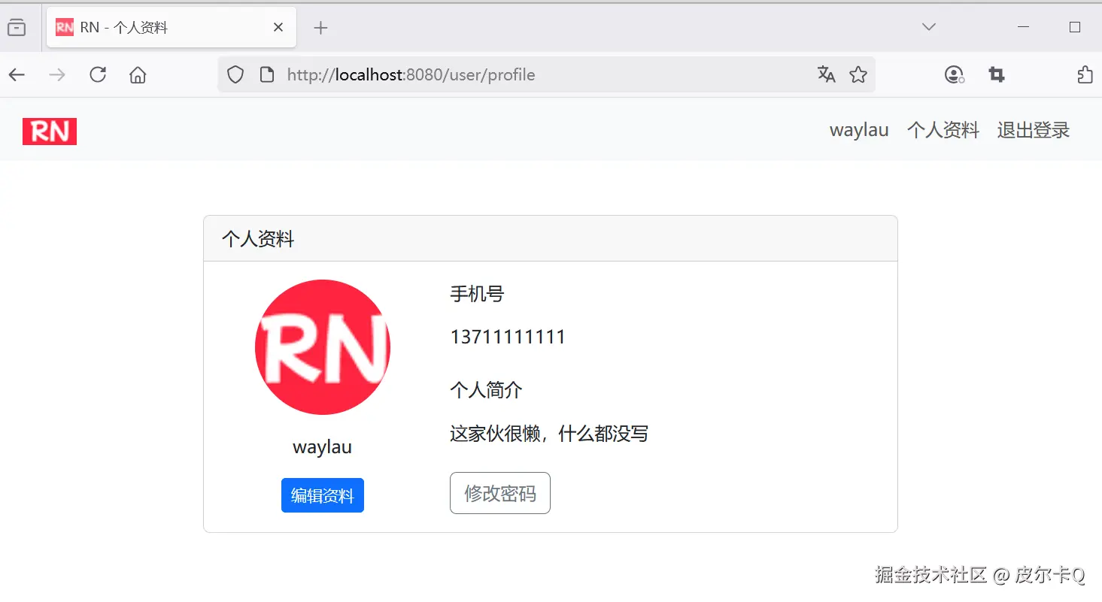This screenshot has height=602, width=1102.
Task: Open the tab list chevron dropdown
Action: click(927, 26)
